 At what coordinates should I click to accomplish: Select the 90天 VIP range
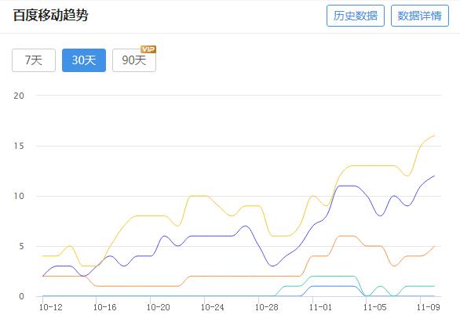tap(134, 60)
